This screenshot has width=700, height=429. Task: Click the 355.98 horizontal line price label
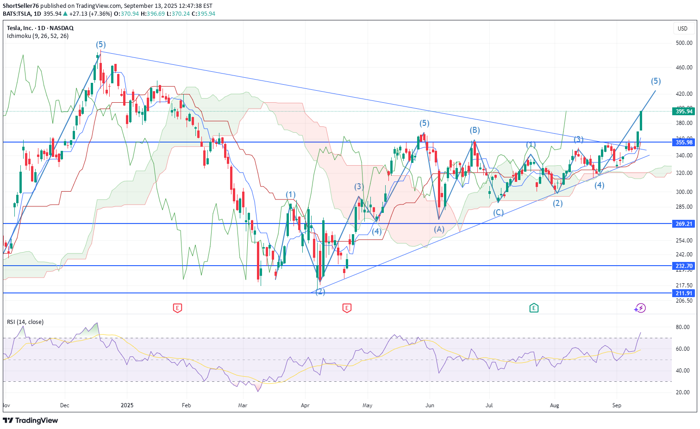click(x=684, y=142)
